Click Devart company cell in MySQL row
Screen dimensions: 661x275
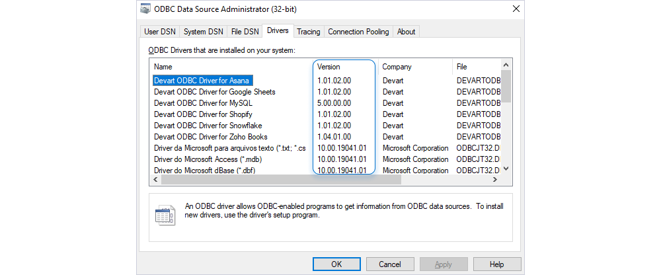click(x=393, y=103)
